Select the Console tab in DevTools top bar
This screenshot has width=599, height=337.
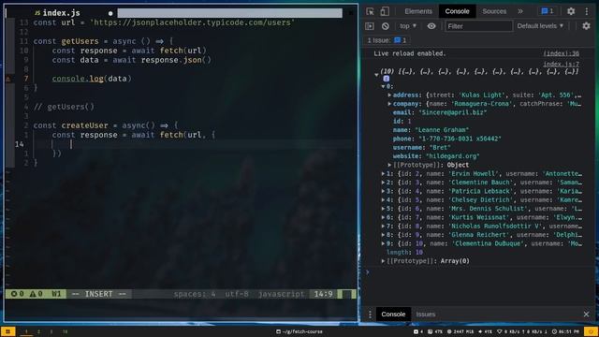click(x=457, y=11)
